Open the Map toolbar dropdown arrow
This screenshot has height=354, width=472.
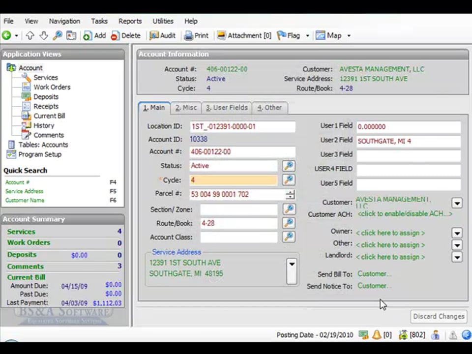coord(349,36)
